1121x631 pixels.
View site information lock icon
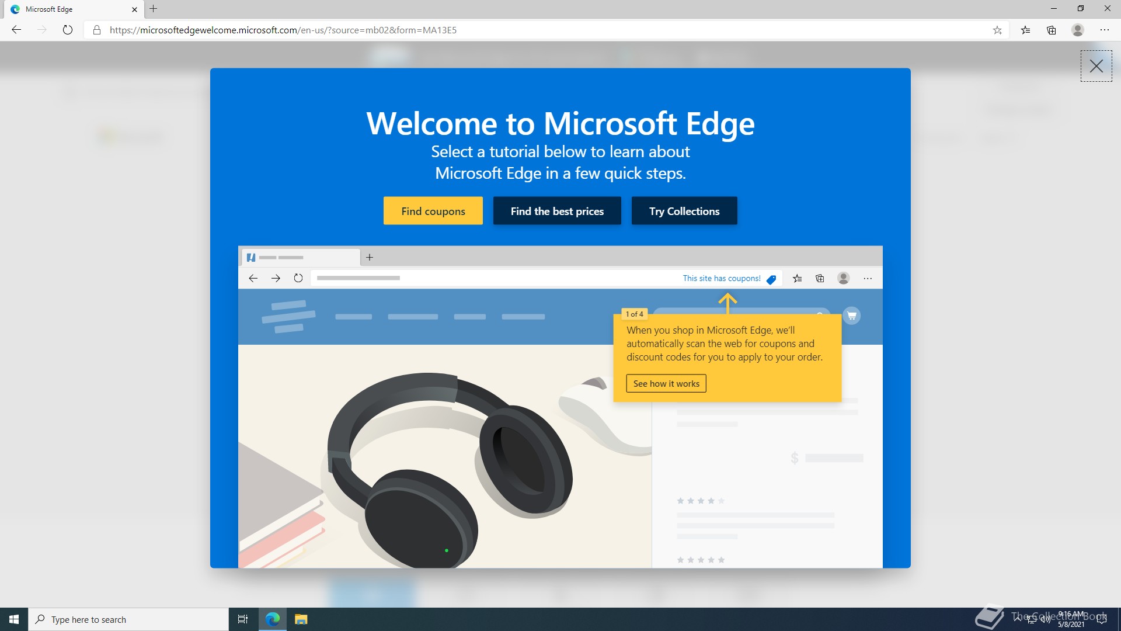(x=97, y=30)
